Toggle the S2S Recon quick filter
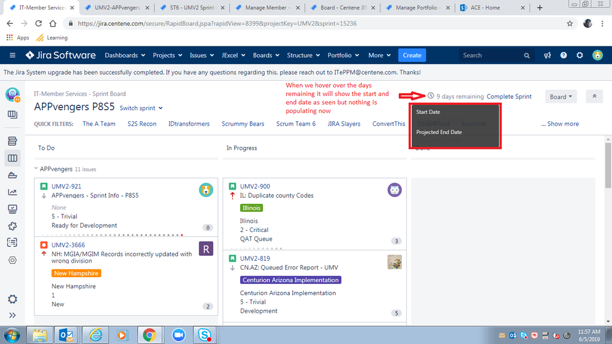This screenshot has width=612, height=344. 142,124
